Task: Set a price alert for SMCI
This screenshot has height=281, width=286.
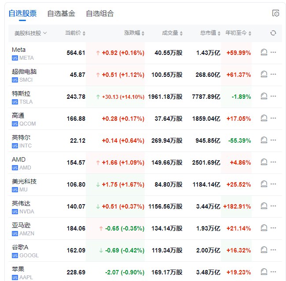Action: click(264, 74)
